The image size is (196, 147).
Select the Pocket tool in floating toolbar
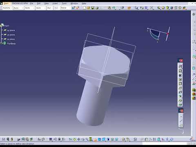pos(180,71)
